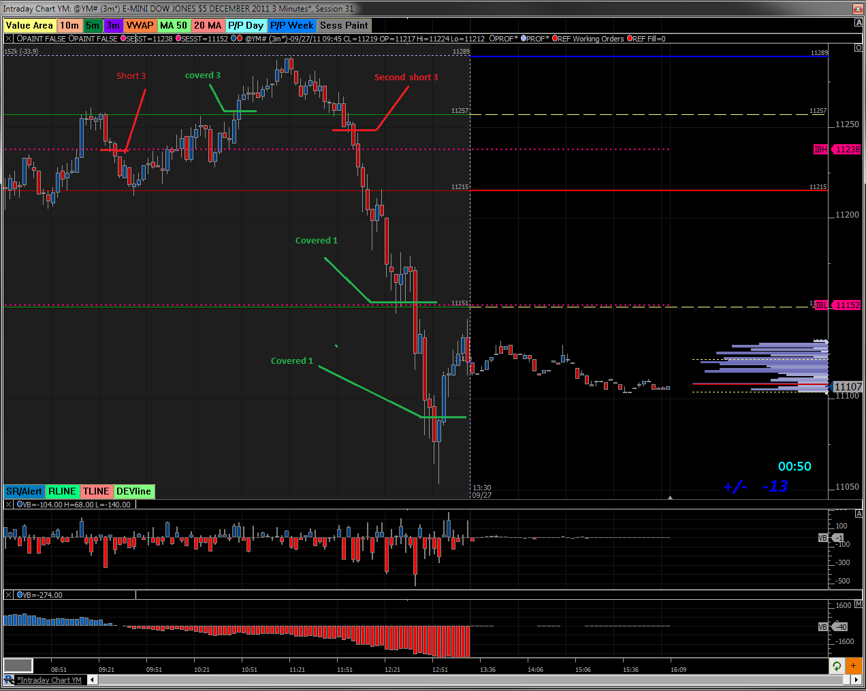Click the 00:50 countdown timer text
The width and height of the screenshot is (866, 691).
point(795,467)
